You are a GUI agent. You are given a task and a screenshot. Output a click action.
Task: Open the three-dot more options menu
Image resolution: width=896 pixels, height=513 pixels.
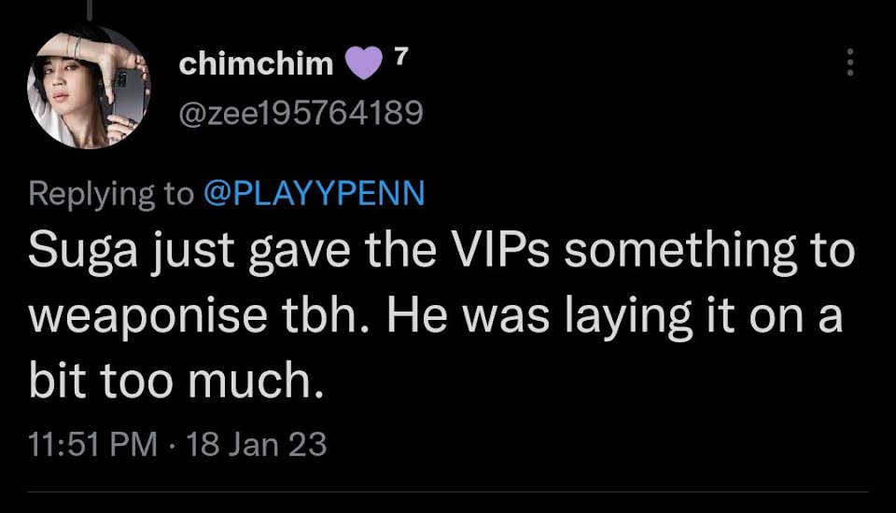850,62
